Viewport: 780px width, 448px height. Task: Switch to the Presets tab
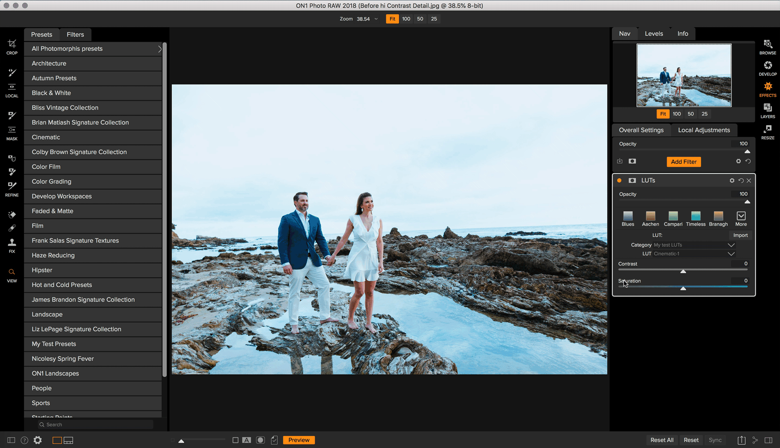click(x=42, y=35)
